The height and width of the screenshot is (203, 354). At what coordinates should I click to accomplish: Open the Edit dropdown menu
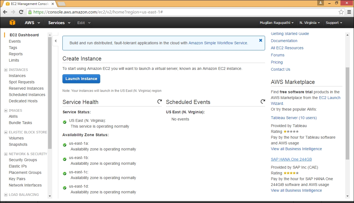(84, 23)
